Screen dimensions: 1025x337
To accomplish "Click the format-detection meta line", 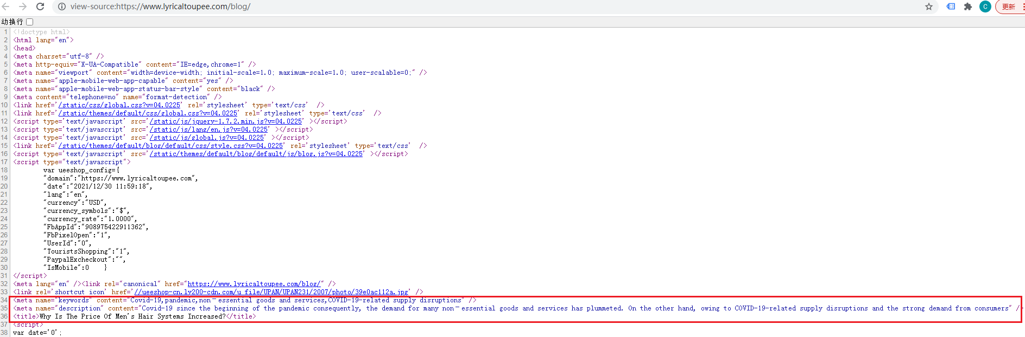I will (x=118, y=97).
